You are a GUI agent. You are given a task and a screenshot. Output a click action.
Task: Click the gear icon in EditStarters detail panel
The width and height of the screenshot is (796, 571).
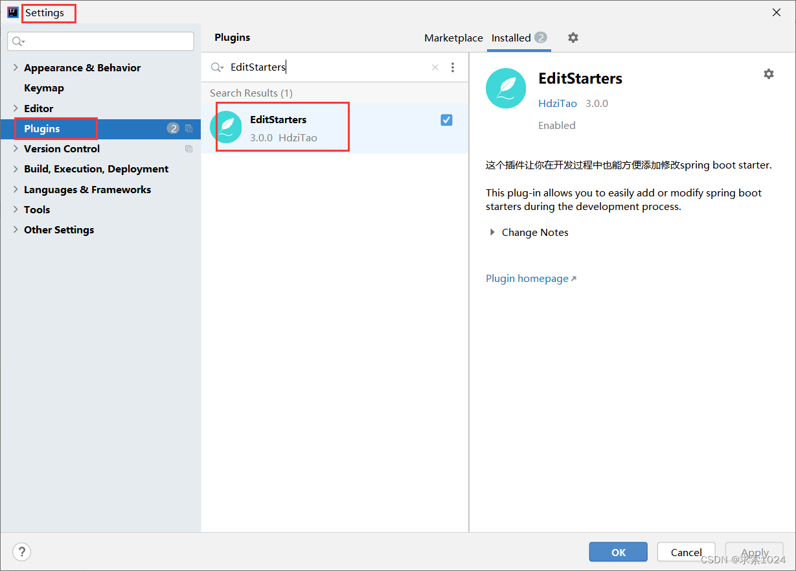[768, 74]
